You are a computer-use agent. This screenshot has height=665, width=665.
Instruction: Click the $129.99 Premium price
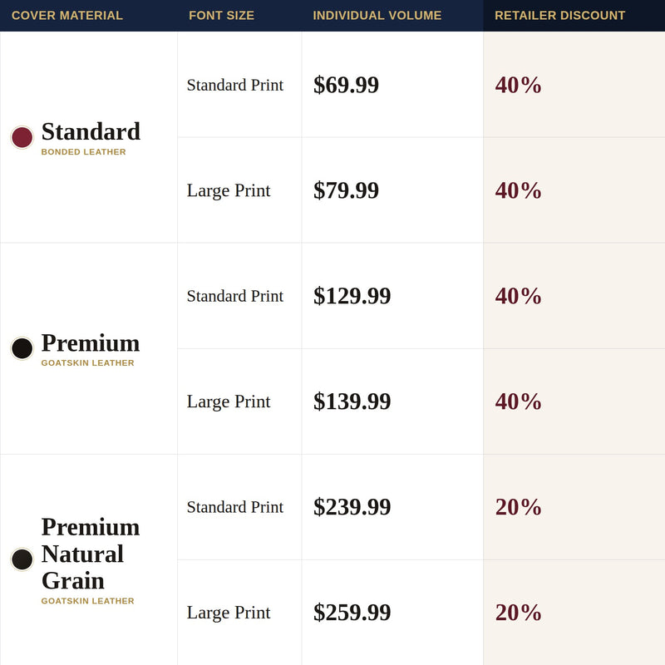coord(352,296)
